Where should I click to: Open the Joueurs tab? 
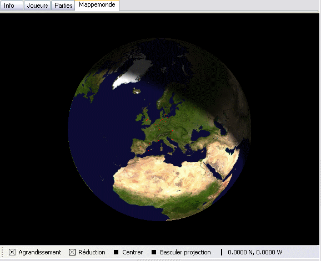(37, 6)
